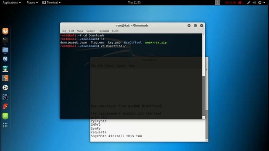Open the network connection tray icon

tap(248, 3)
